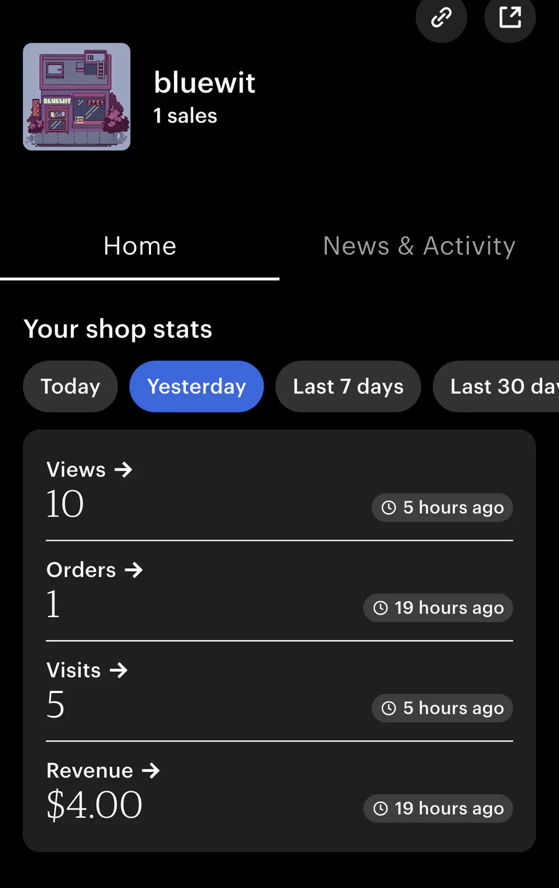Tap the bluewit shop avatar image
This screenshot has height=888, width=559.
pyautogui.click(x=76, y=96)
